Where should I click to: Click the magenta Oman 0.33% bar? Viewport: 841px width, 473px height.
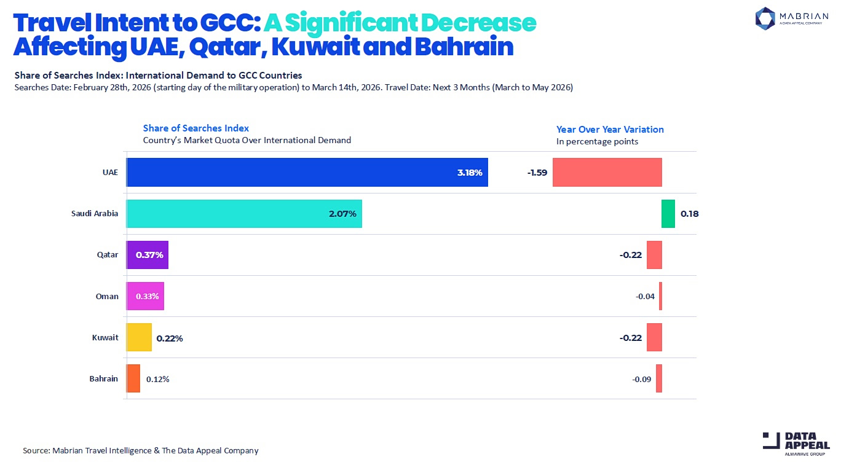pyautogui.click(x=146, y=296)
